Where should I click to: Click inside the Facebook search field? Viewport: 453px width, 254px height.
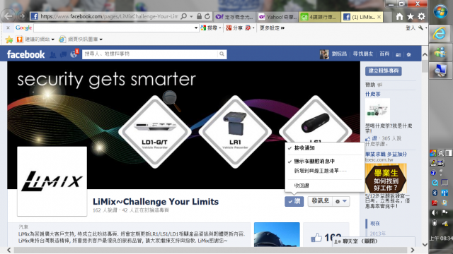point(150,54)
